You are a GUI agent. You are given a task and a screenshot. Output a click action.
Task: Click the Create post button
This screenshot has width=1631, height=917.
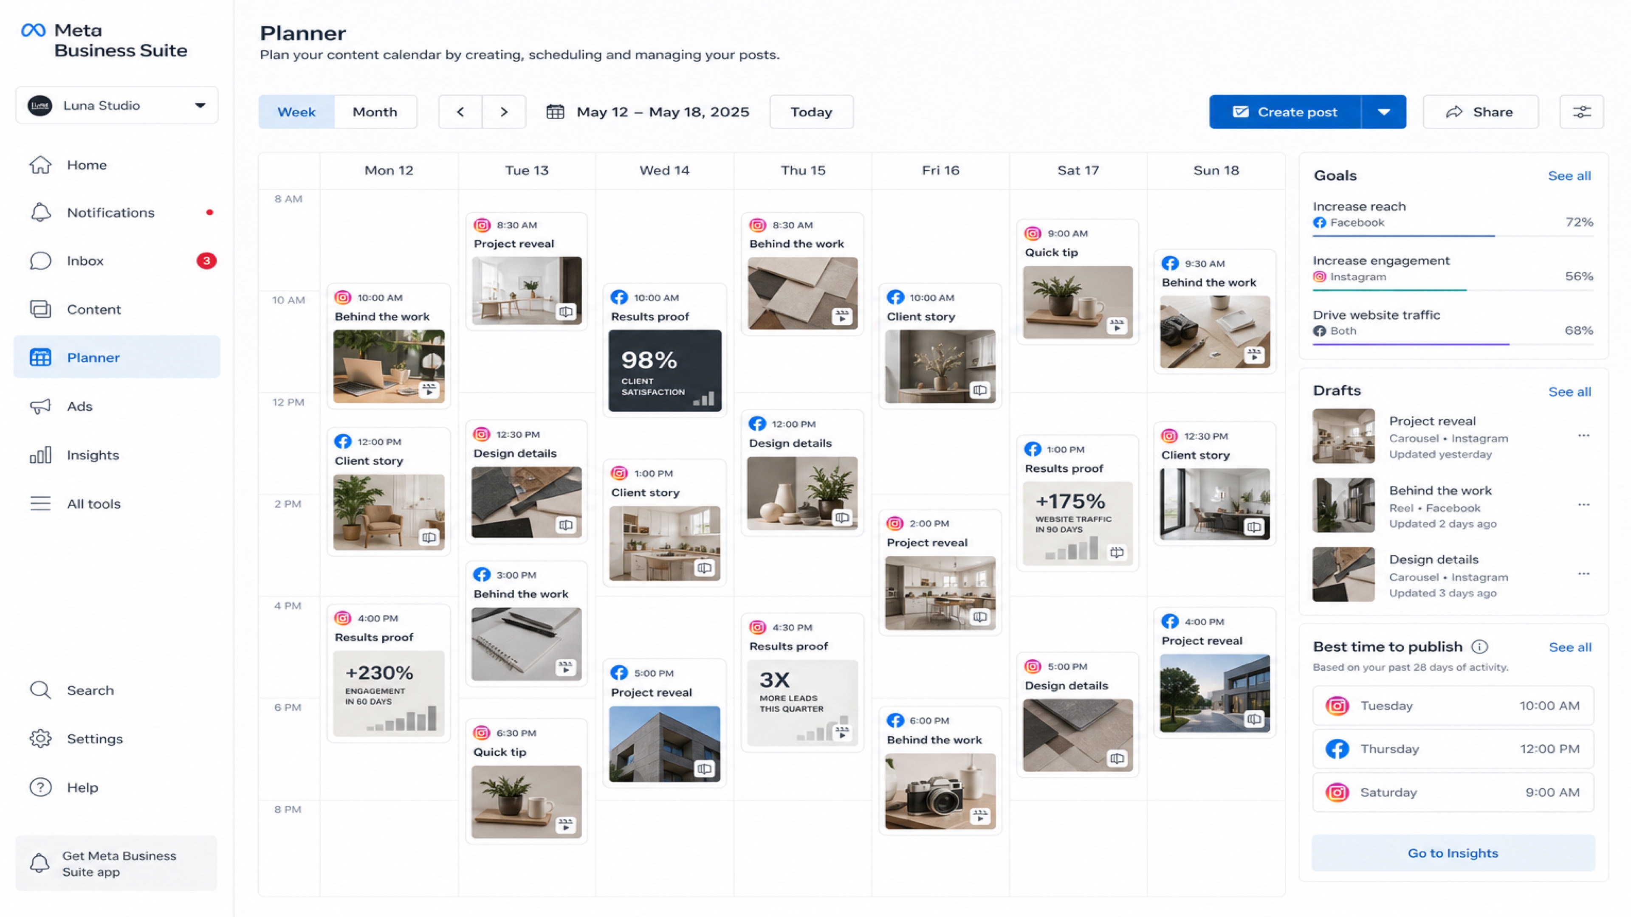(x=1285, y=112)
